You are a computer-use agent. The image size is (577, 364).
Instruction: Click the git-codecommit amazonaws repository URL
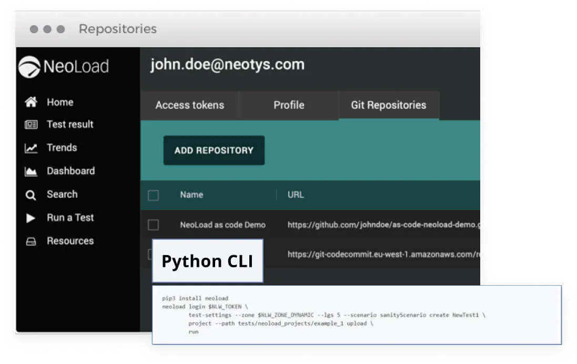(x=383, y=255)
